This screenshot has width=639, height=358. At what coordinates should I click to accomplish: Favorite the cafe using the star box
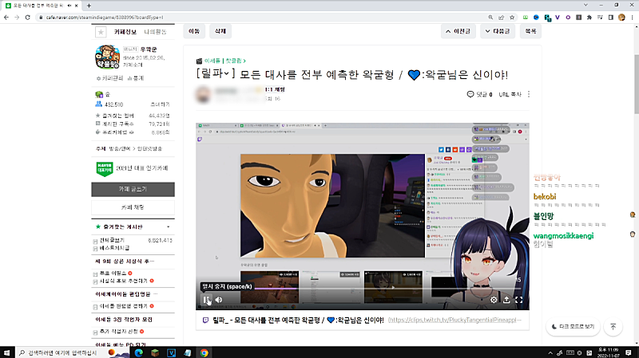(x=100, y=33)
